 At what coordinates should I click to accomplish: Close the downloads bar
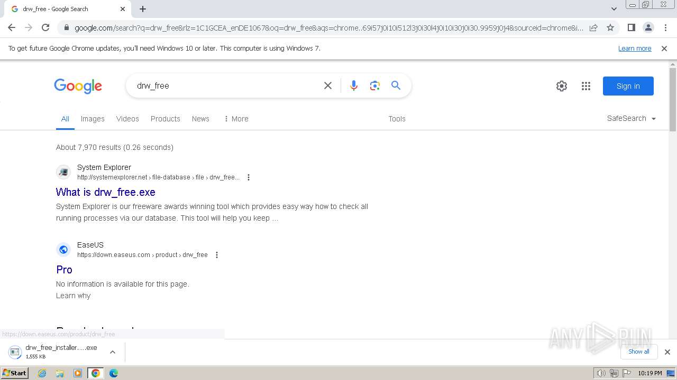pos(667,352)
